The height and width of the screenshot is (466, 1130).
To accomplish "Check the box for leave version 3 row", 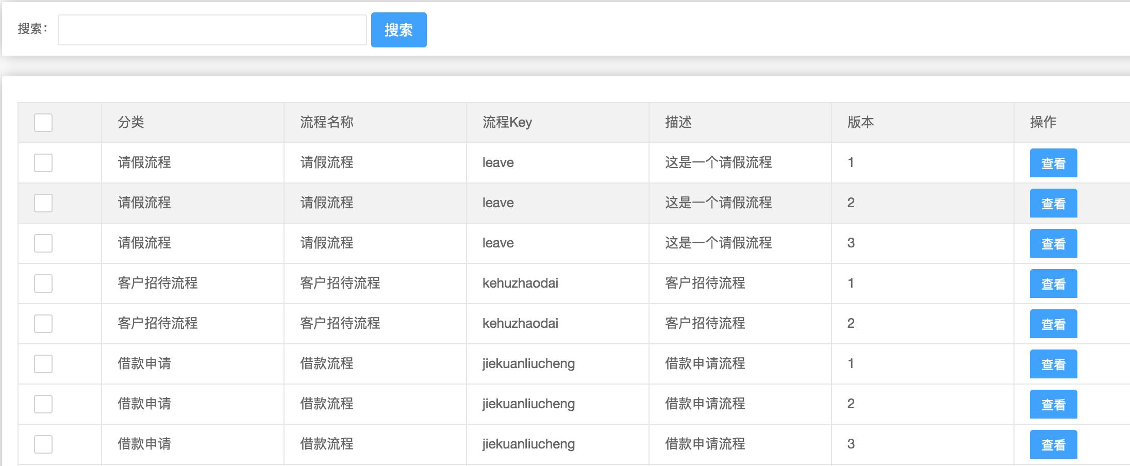I will (x=43, y=243).
